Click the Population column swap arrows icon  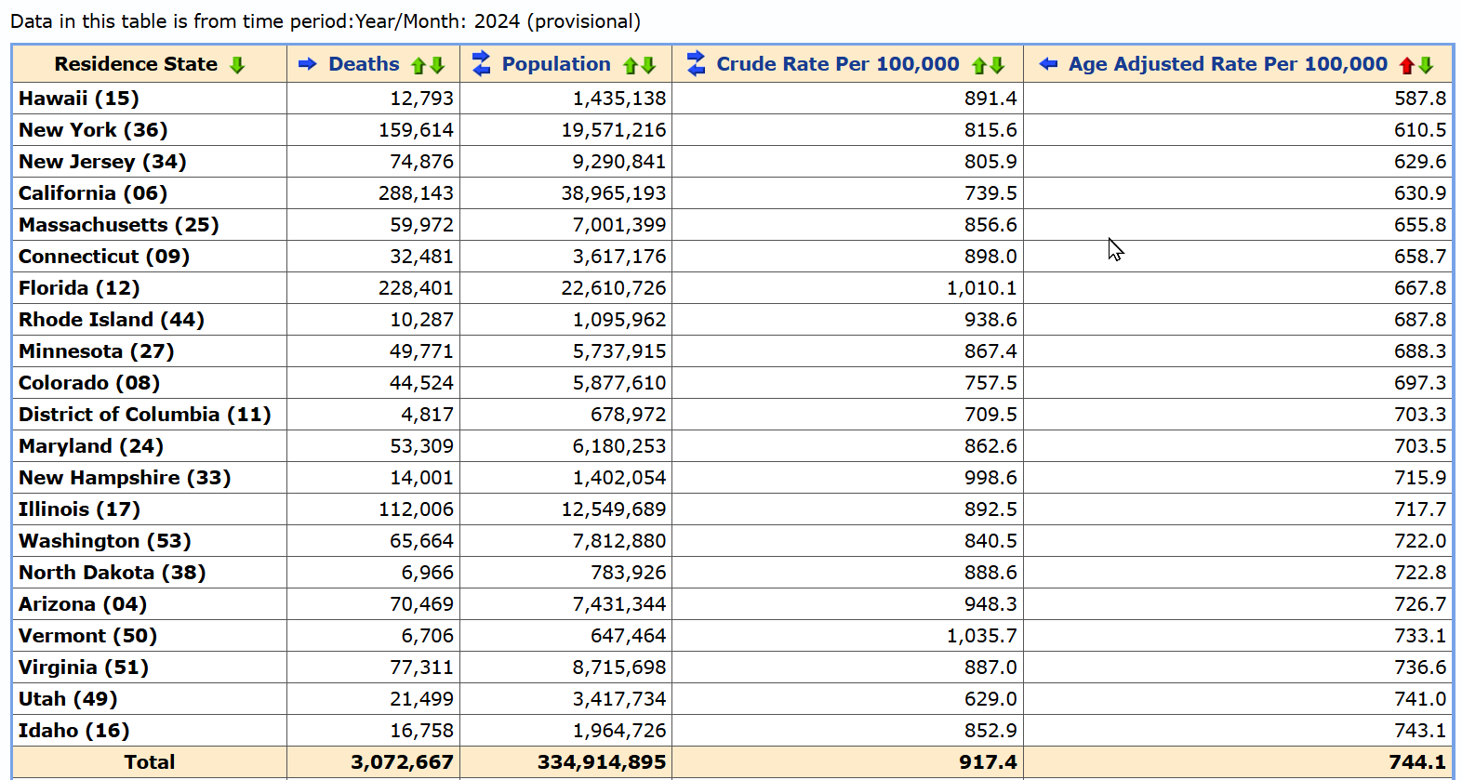tap(481, 64)
